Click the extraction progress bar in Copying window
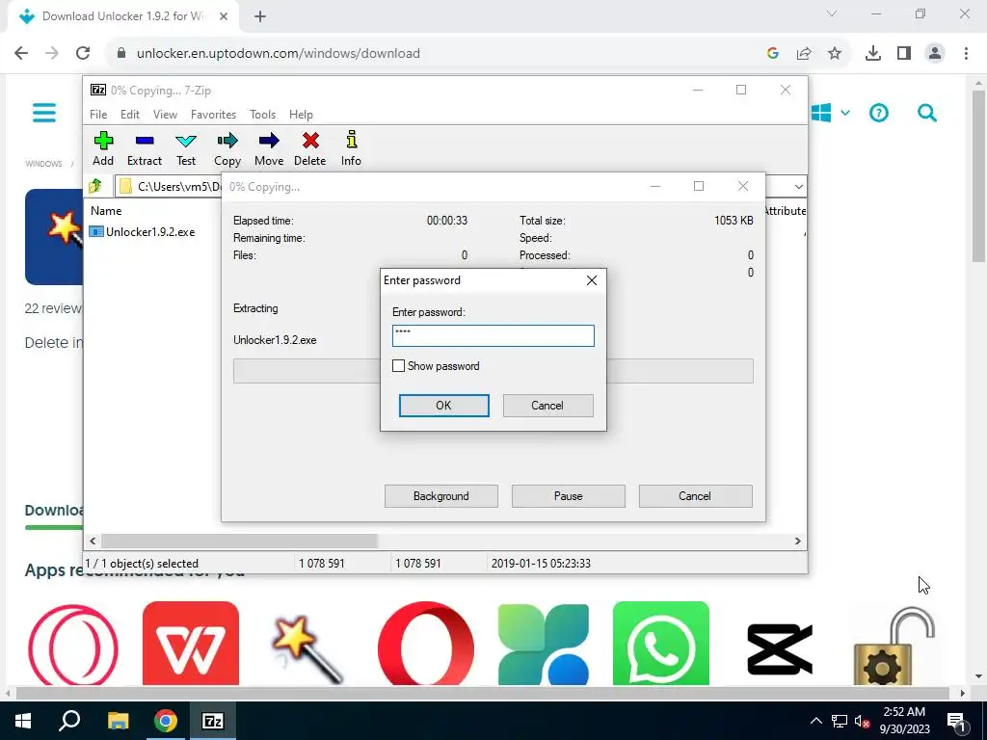The image size is (987, 740). [493, 371]
